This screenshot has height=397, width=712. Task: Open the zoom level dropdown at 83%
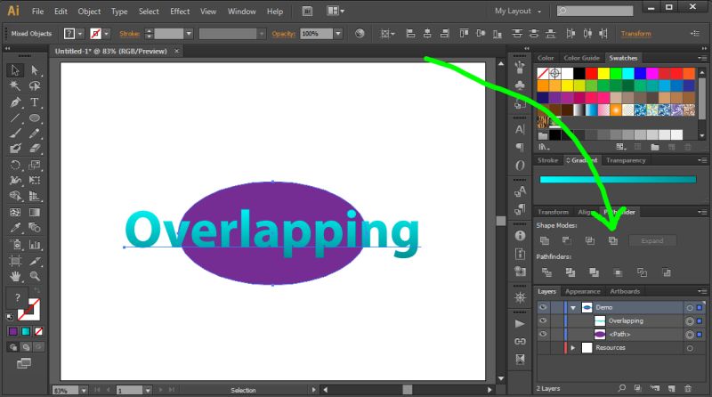click(x=84, y=390)
